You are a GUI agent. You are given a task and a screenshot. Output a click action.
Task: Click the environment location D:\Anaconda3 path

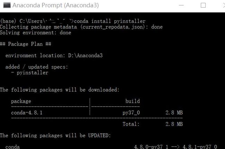point(85,55)
